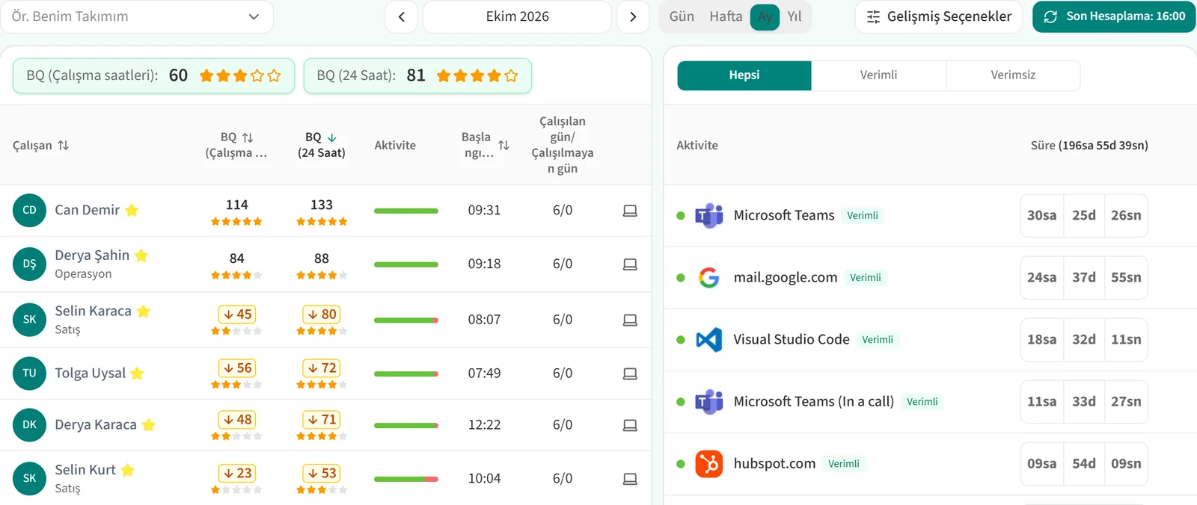Click laptop icon in Derya Karaca row
The image size is (1197, 505).
(x=630, y=425)
